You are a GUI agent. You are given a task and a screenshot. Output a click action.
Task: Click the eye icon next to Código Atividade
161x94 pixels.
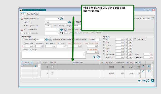(47, 39)
